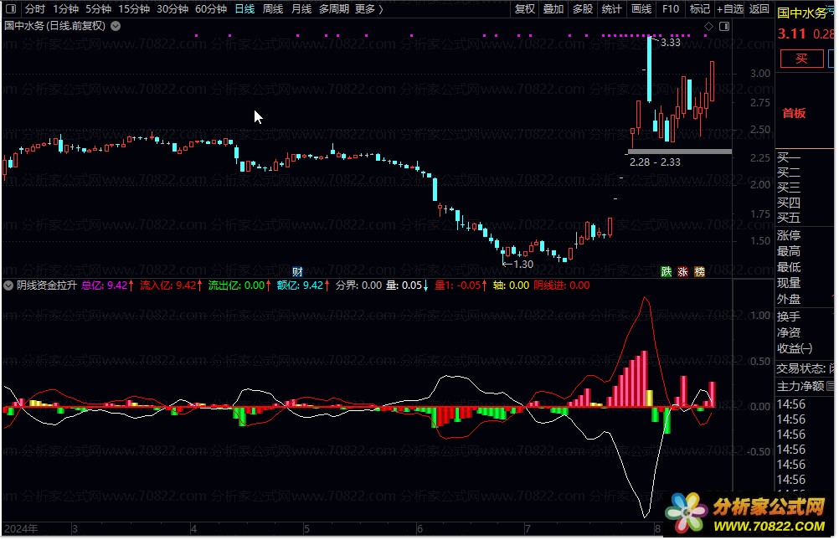839x540 pixels.
Task: Toggle the right info panel icon
Action: 724,26
